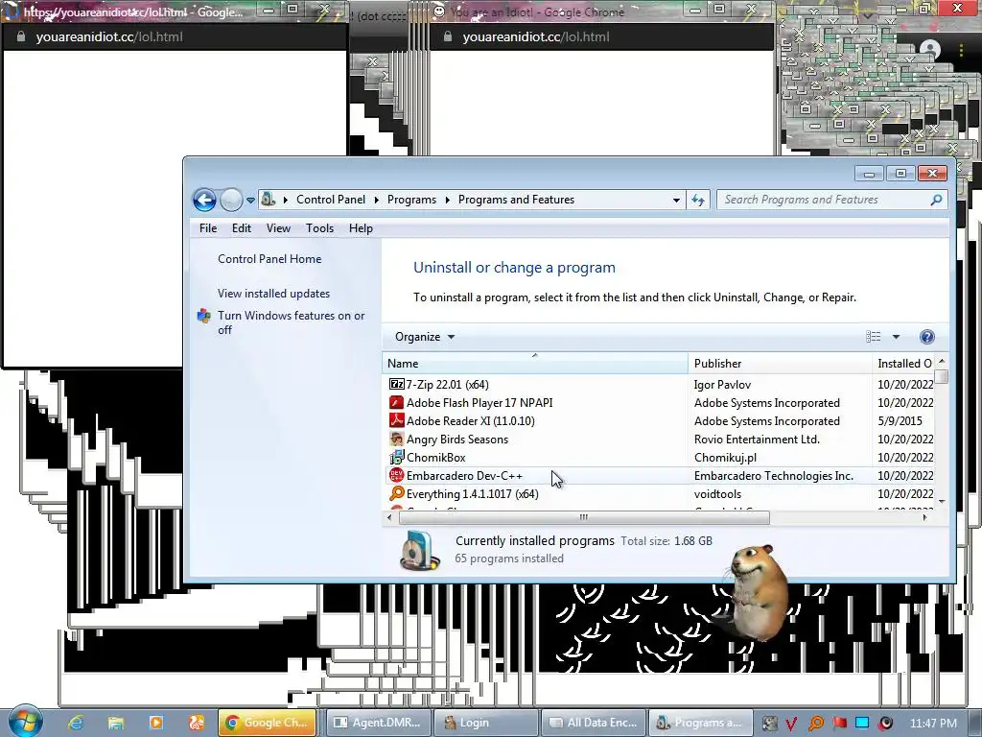Open the View menu
The height and width of the screenshot is (737, 982).
pyautogui.click(x=278, y=228)
